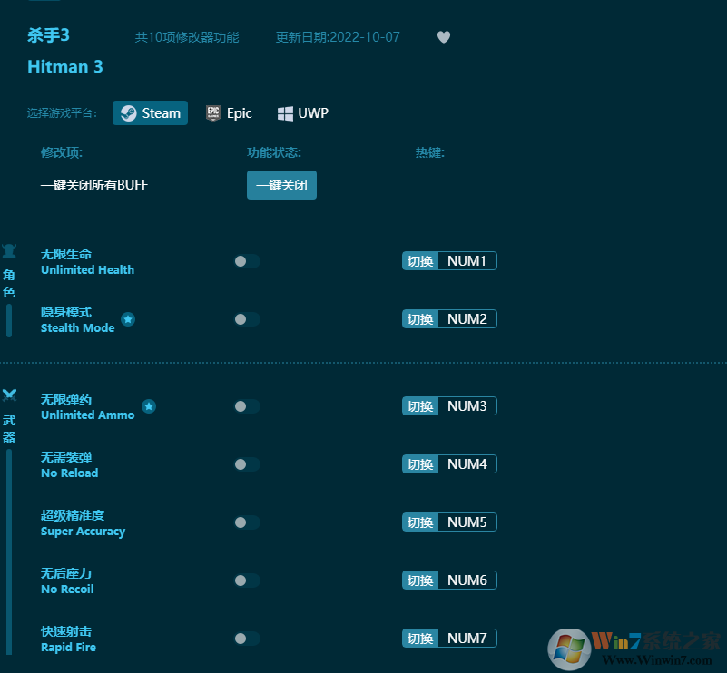Click the 切换 button for NUM6
727x673 pixels.
coord(420,580)
